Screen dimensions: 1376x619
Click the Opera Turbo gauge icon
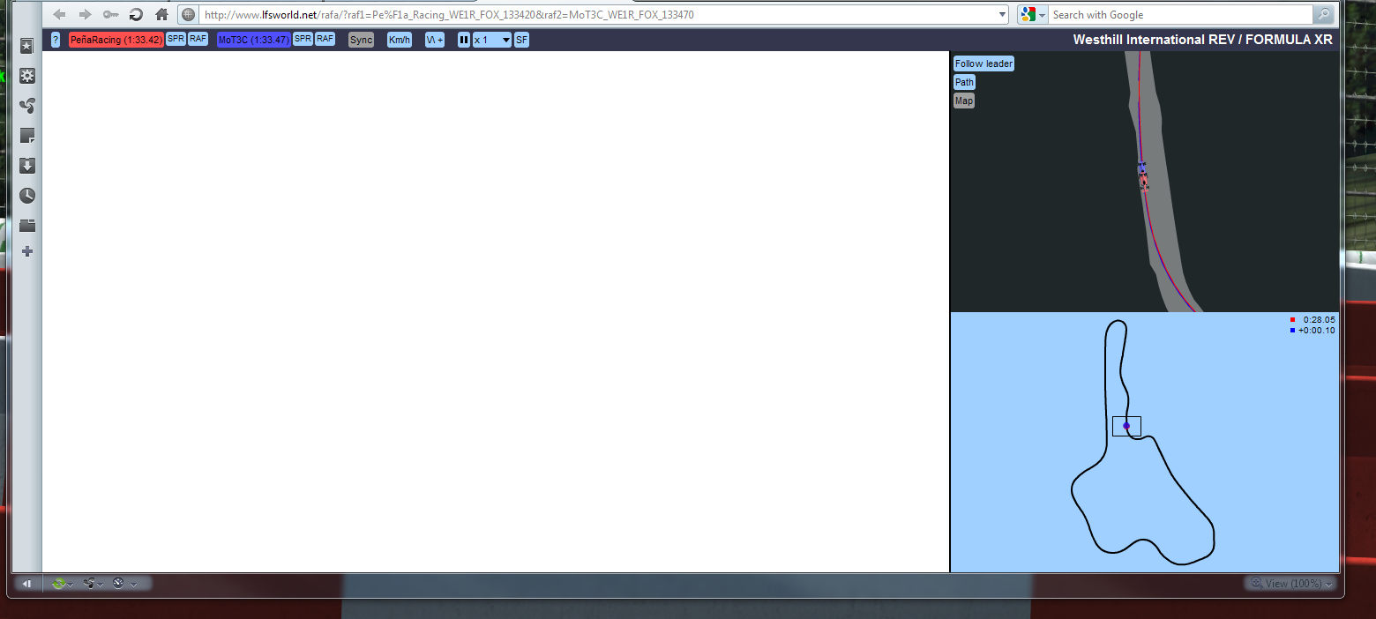(x=118, y=583)
